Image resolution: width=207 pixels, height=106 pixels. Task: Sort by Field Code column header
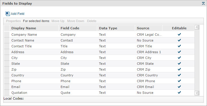(78, 28)
